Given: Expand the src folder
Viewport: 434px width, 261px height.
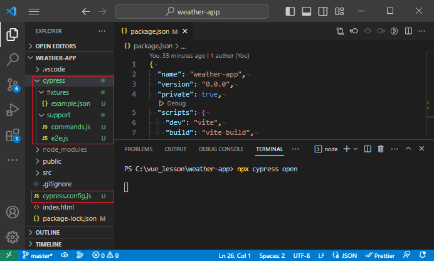Looking at the screenshot, I should [70, 173].
